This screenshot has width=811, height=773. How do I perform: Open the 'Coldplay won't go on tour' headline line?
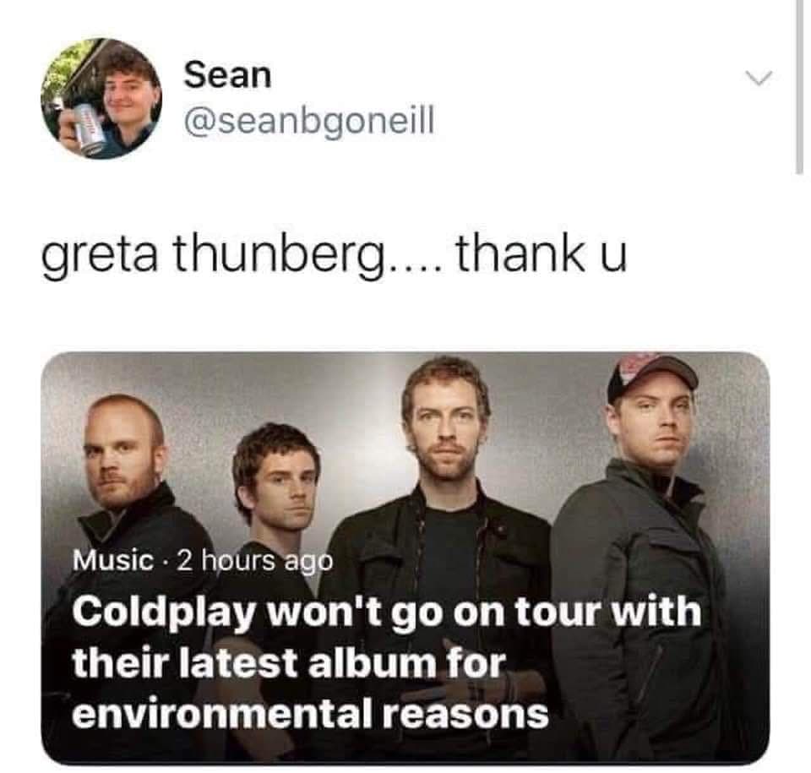(x=387, y=613)
